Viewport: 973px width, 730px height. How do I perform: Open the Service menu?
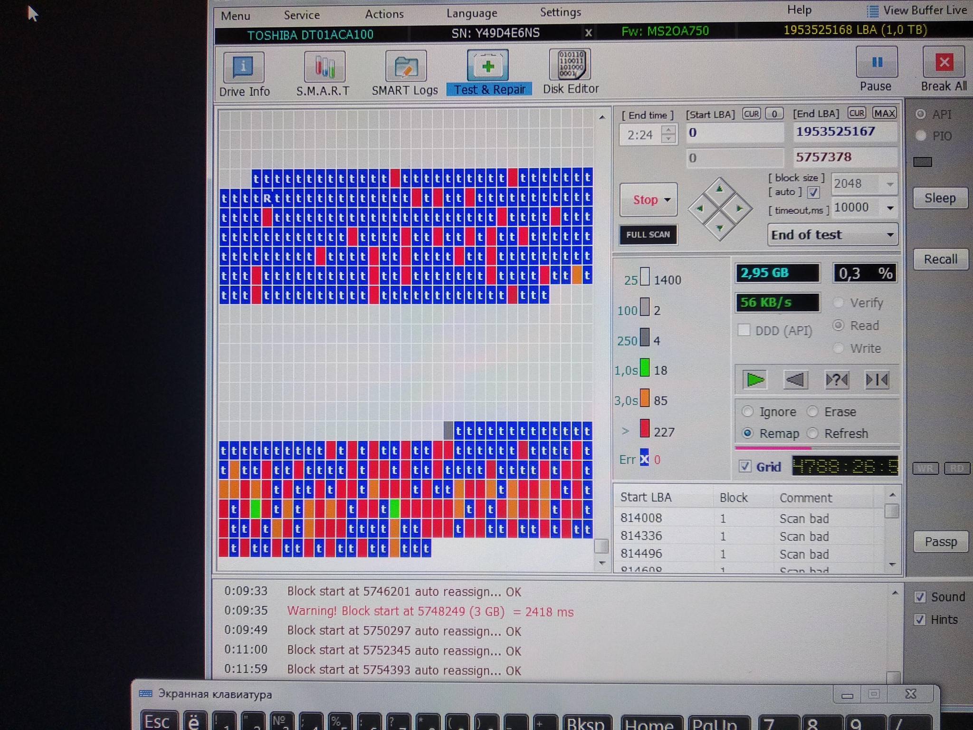(x=302, y=13)
